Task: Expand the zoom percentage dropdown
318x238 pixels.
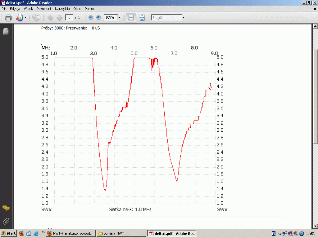Action: pyautogui.click(x=119, y=18)
